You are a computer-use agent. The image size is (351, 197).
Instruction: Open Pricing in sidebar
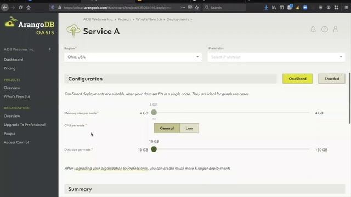pyautogui.click(x=10, y=68)
